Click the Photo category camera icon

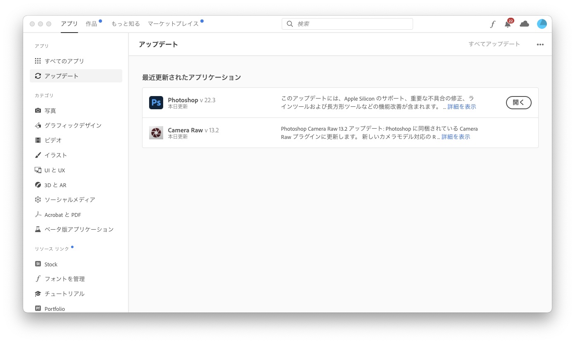coord(38,110)
